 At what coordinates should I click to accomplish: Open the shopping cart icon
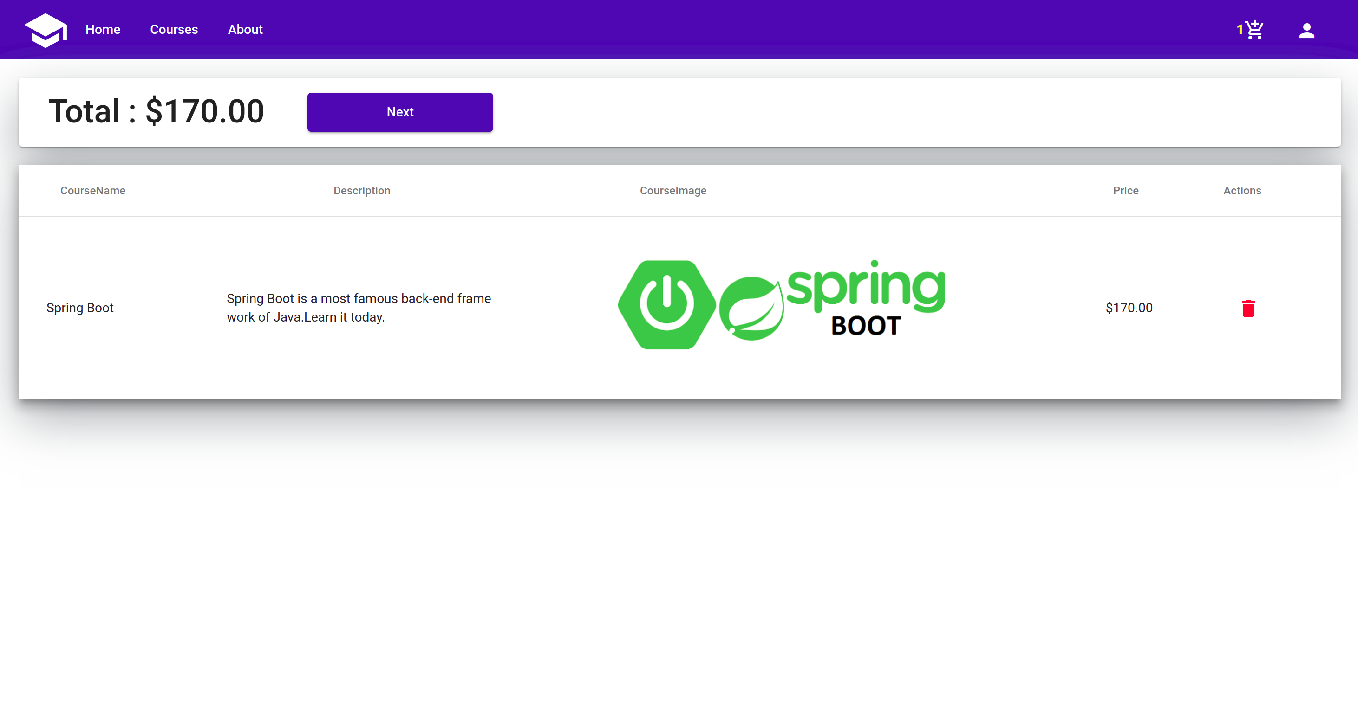click(x=1255, y=30)
